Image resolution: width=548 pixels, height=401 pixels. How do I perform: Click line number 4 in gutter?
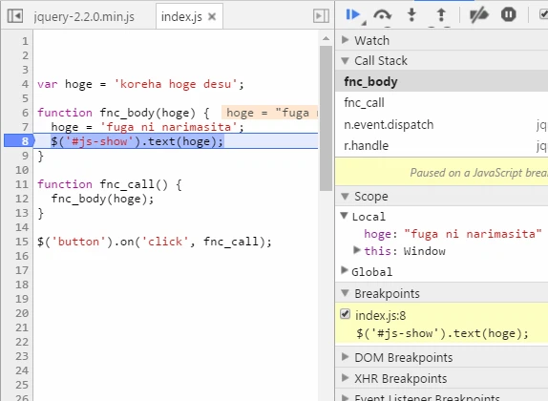coord(25,84)
